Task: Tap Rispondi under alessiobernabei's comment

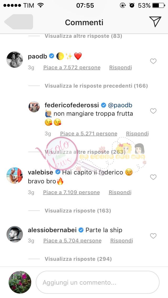Action: tap(122, 241)
